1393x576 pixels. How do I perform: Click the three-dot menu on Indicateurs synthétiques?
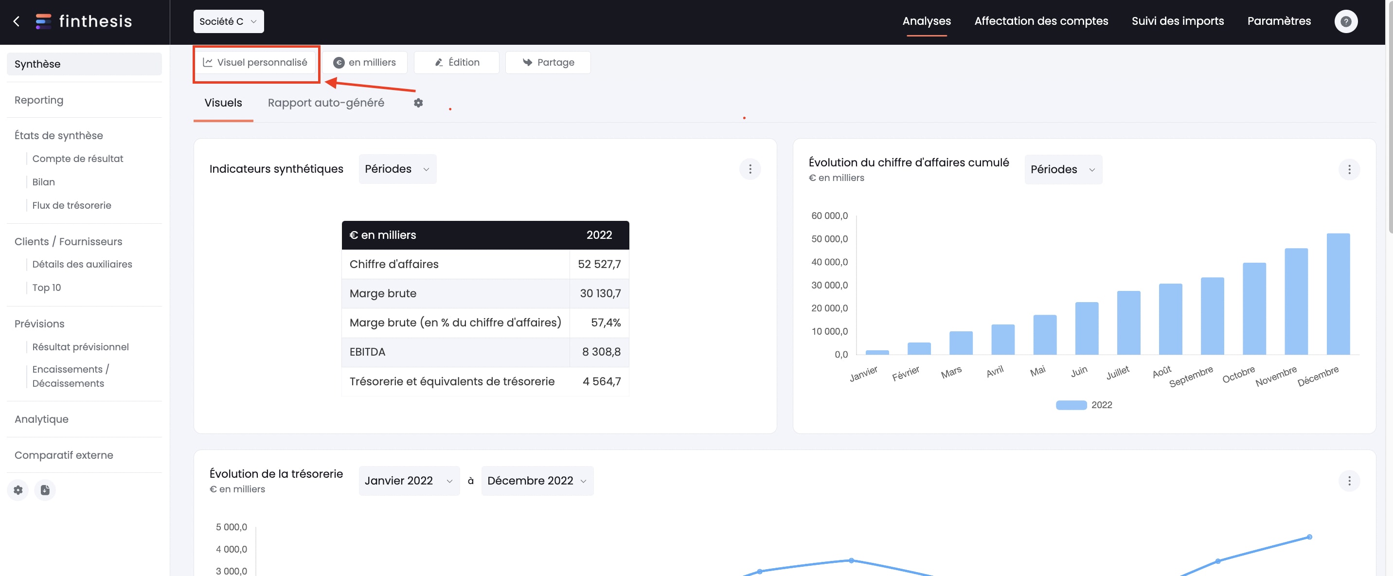tap(750, 169)
